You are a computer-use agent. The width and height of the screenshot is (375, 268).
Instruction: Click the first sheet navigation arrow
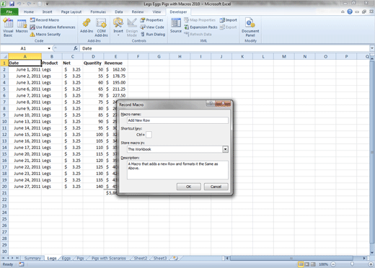4,258
